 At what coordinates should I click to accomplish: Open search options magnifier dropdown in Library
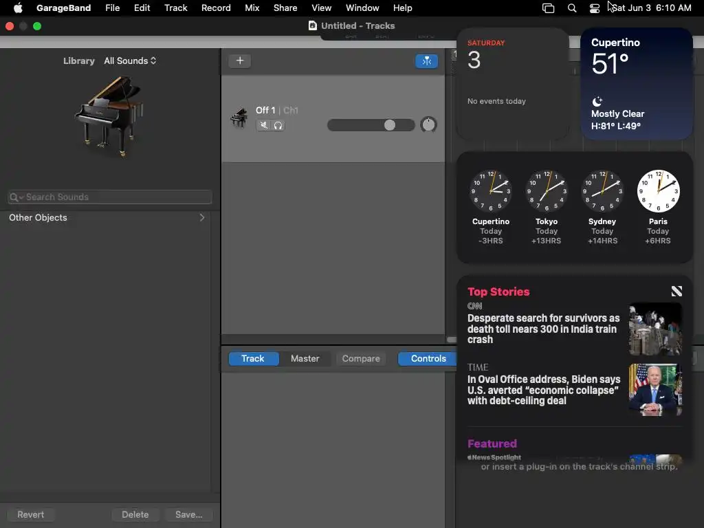16,197
